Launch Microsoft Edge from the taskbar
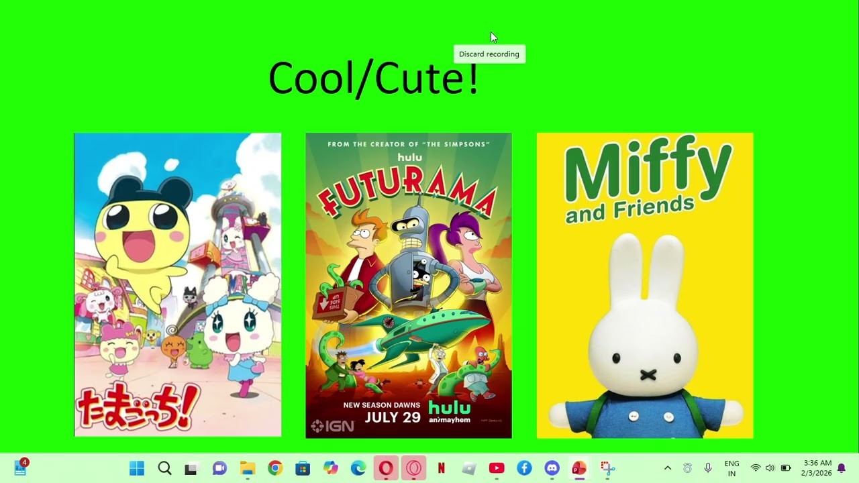The width and height of the screenshot is (859, 483). 358,468
